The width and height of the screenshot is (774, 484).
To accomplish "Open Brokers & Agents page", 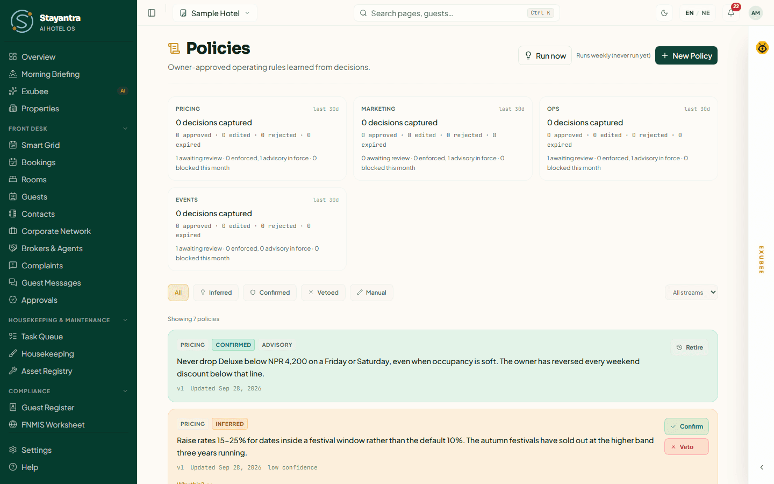I will [68, 248].
